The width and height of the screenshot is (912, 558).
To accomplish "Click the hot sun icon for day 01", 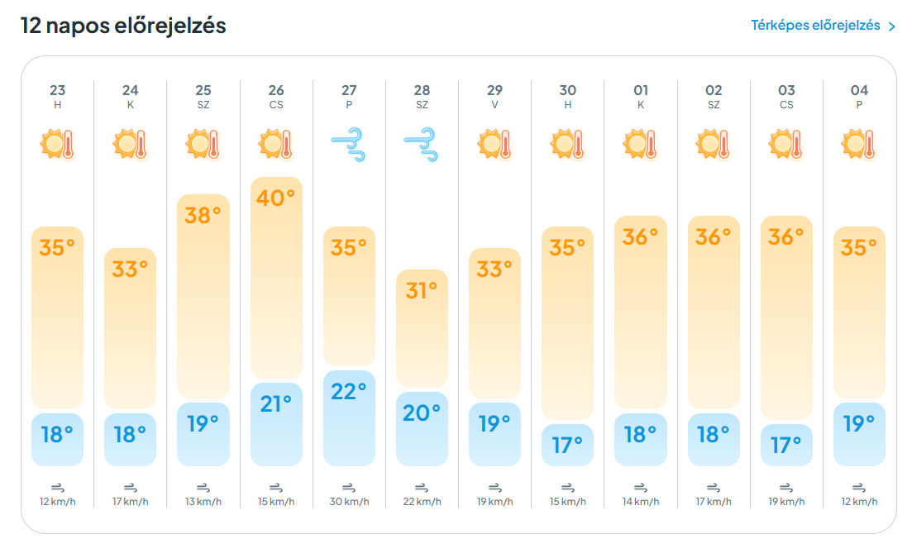I will pyautogui.click(x=640, y=144).
